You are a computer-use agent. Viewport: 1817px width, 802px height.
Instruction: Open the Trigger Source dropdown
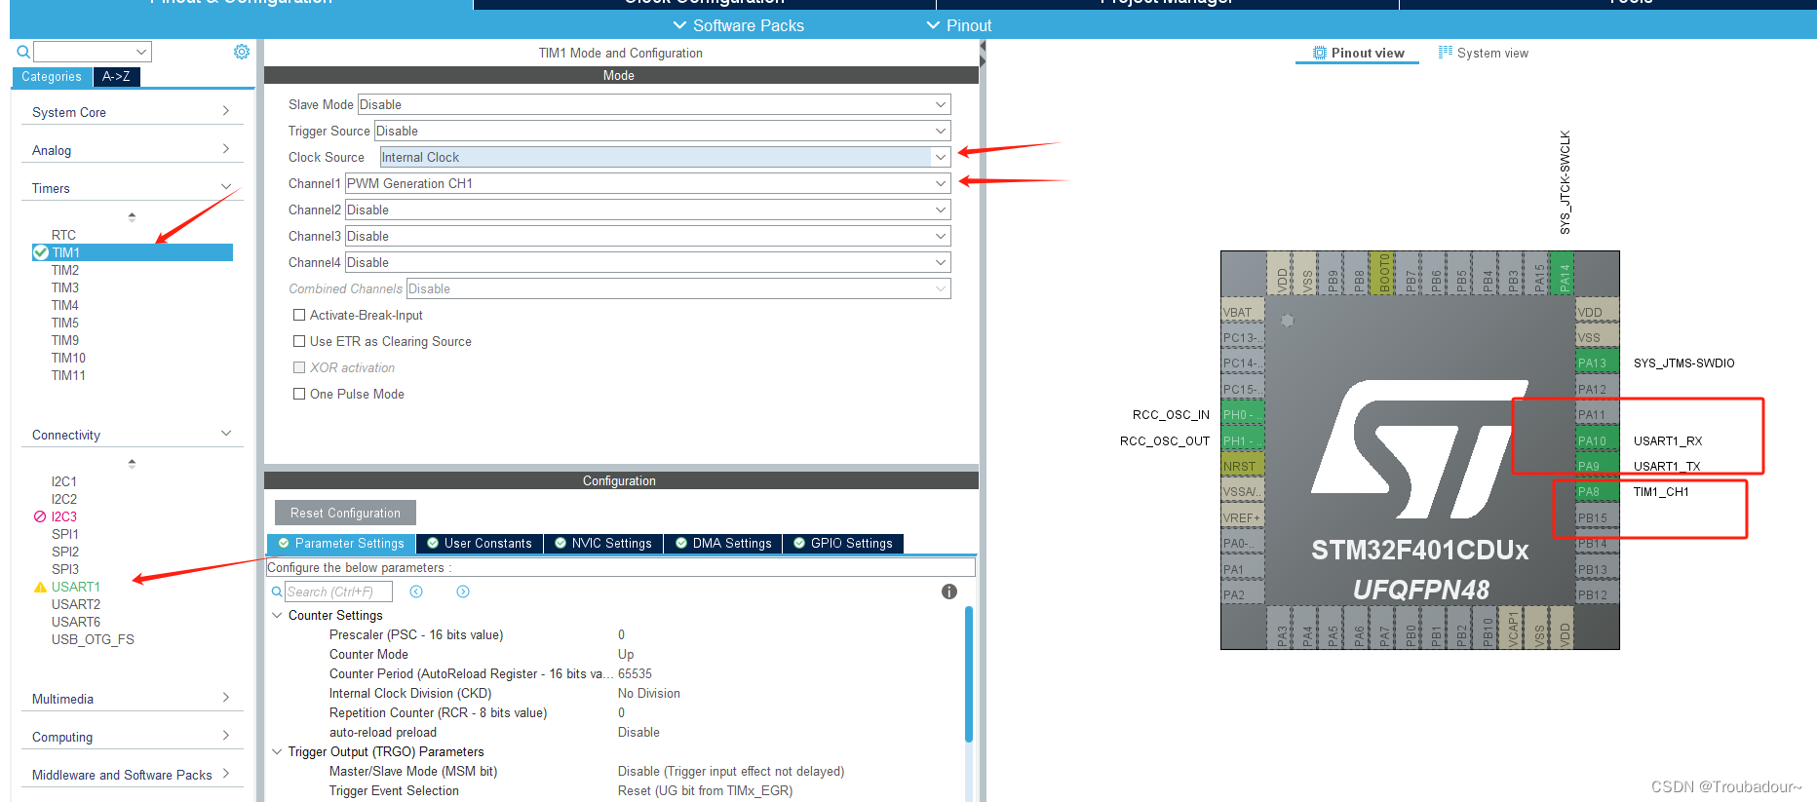pos(662,131)
